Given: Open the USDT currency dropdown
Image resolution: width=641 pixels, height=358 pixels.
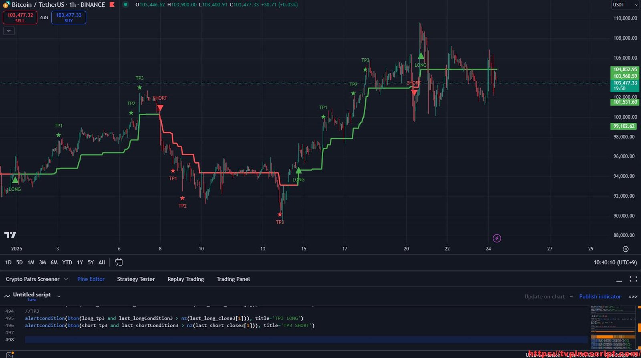Looking at the screenshot, I should point(625,5).
